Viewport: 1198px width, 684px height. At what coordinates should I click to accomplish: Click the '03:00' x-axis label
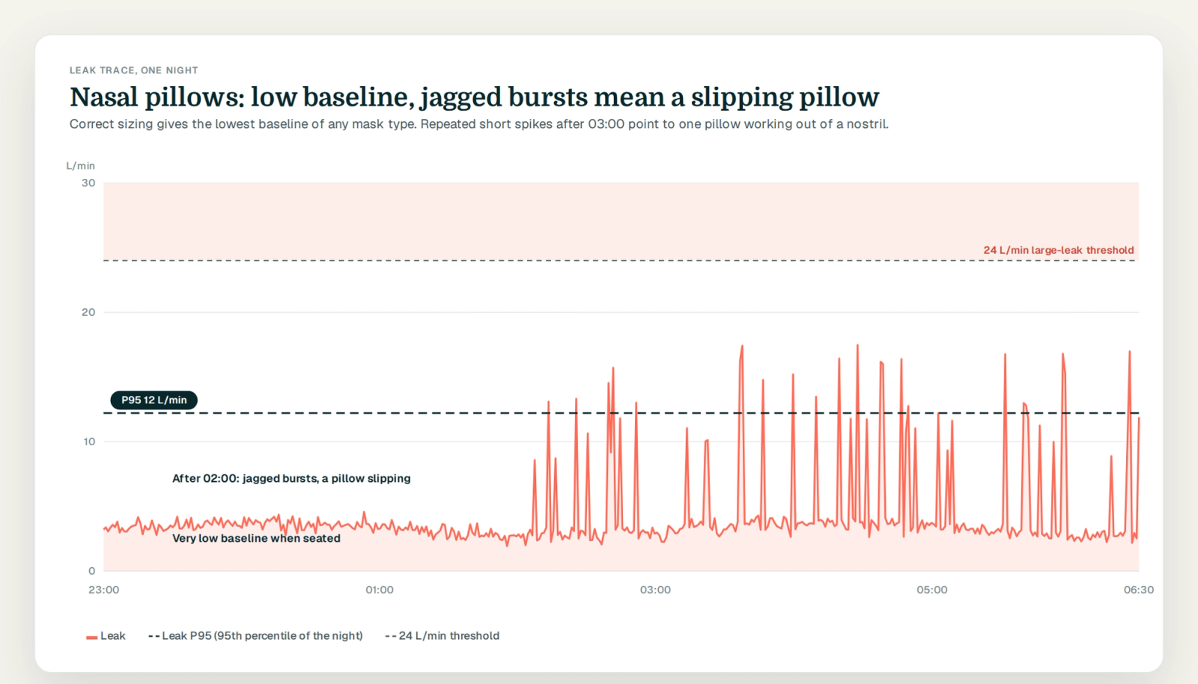[x=655, y=590]
